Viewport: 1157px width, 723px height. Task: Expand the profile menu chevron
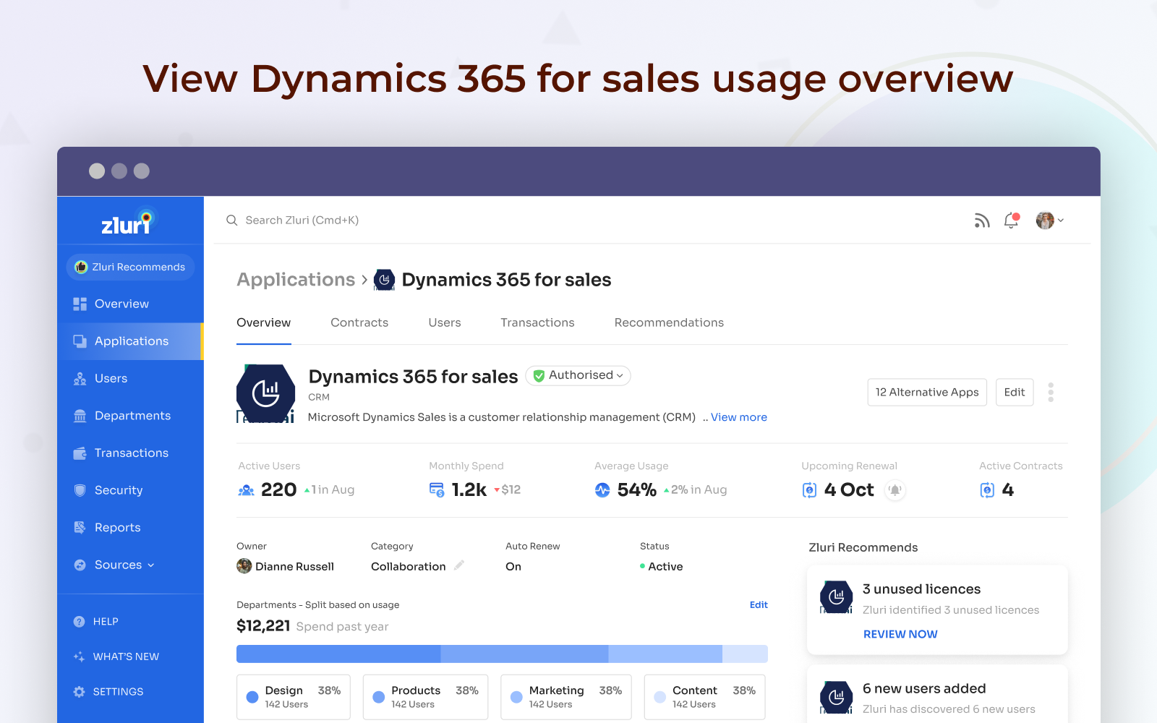[1061, 221]
